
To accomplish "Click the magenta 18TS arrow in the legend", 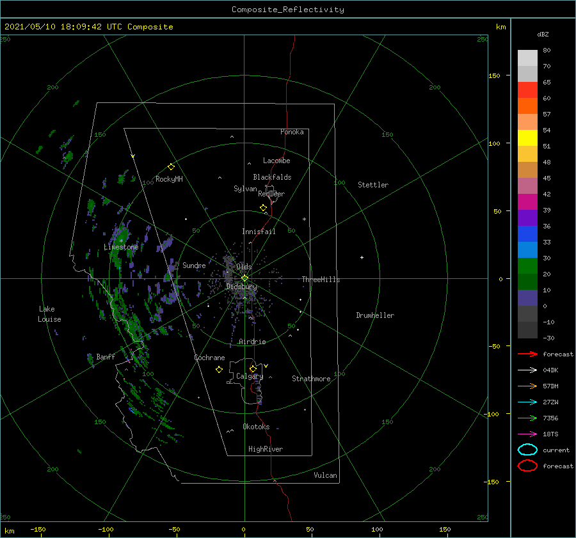I will pyautogui.click(x=527, y=434).
